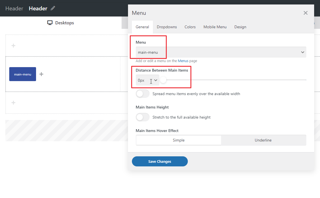Add element with plus in top row
The height and width of the screenshot is (198, 320).
tap(13, 46)
